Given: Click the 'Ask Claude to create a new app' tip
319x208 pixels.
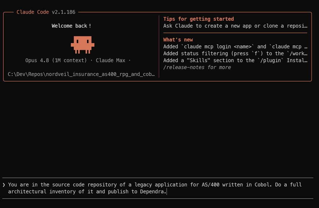Looking at the screenshot, I should pos(235,26).
